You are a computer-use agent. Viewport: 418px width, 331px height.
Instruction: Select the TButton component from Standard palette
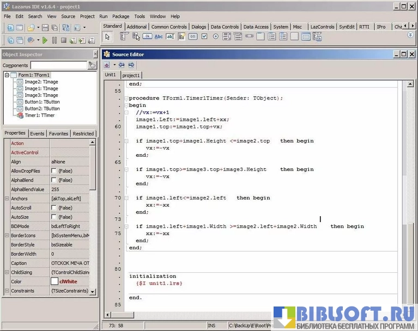pos(147,36)
